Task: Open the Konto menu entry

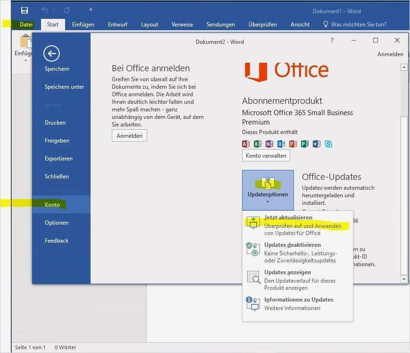Action: tap(52, 204)
